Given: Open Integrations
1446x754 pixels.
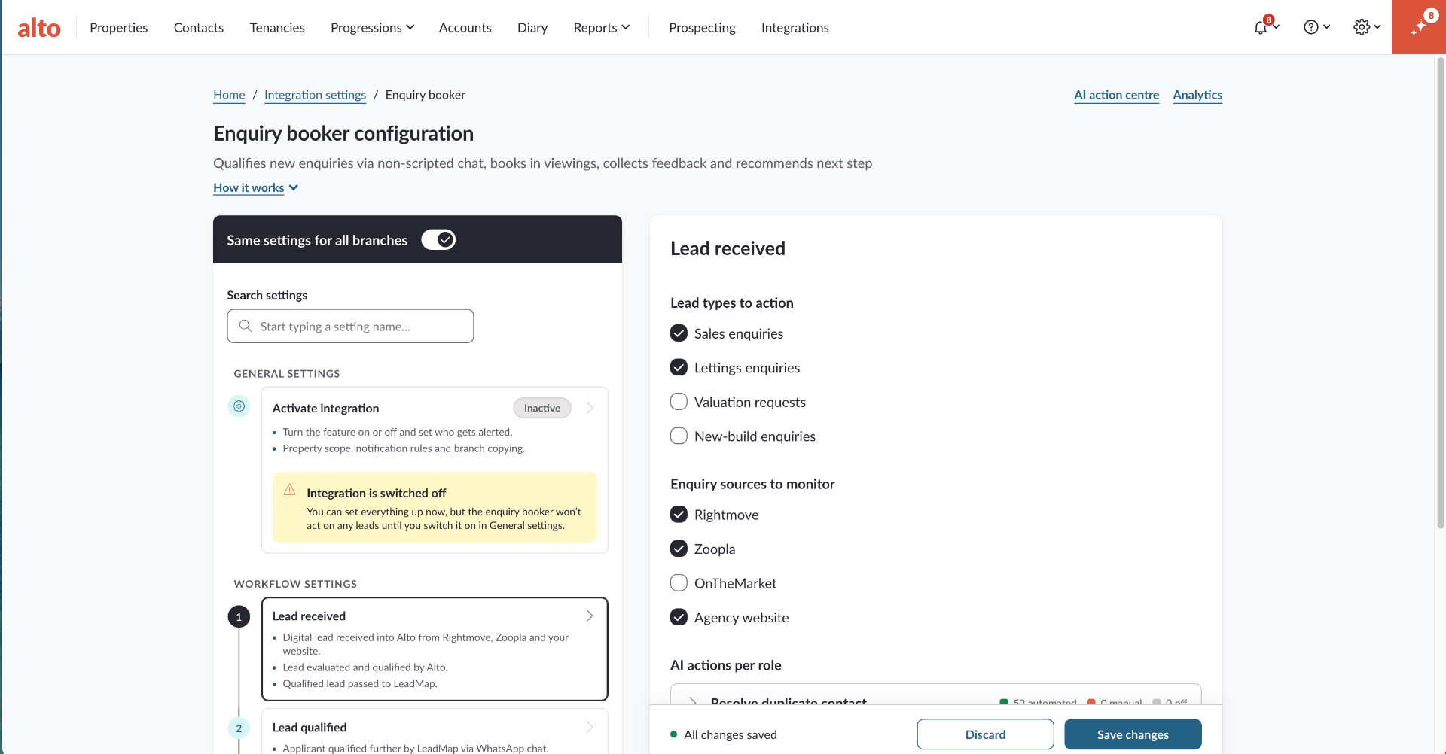Looking at the screenshot, I should 795,28.
